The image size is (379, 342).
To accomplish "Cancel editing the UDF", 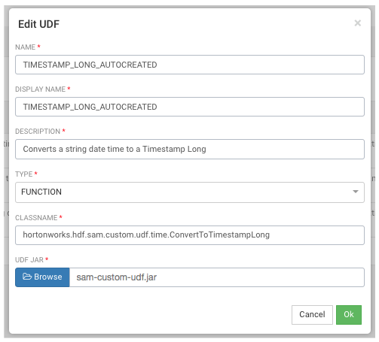I will pyautogui.click(x=312, y=314).
